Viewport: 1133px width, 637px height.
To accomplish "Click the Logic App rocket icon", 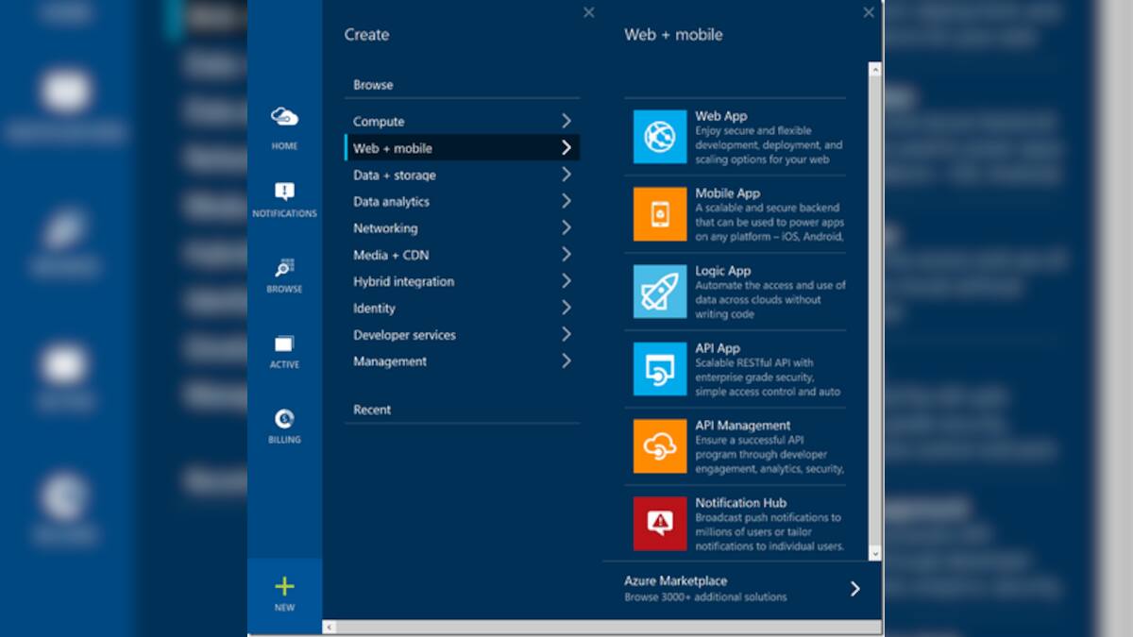I will tap(658, 292).
